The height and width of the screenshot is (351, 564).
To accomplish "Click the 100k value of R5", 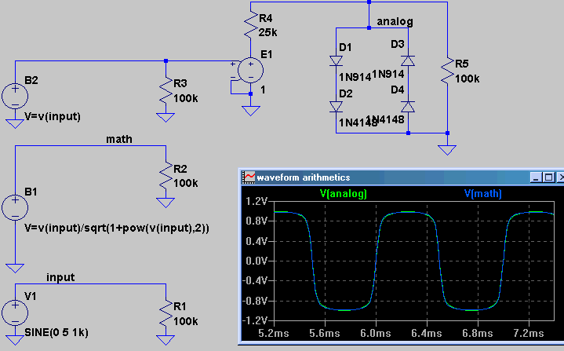I will click(468, 79).
